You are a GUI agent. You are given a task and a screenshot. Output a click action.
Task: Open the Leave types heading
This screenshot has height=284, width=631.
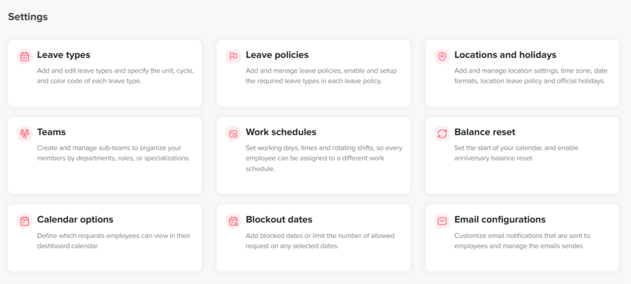pyautogui.click(x=63, y=55)
